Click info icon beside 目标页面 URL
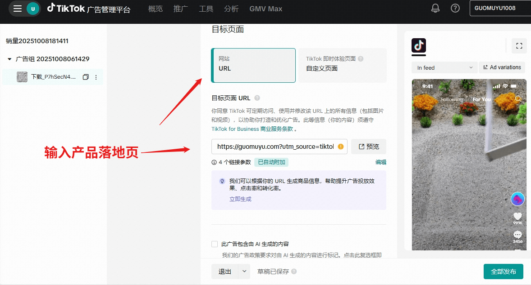This screenshot has width=531, height=285. point(257,98)
